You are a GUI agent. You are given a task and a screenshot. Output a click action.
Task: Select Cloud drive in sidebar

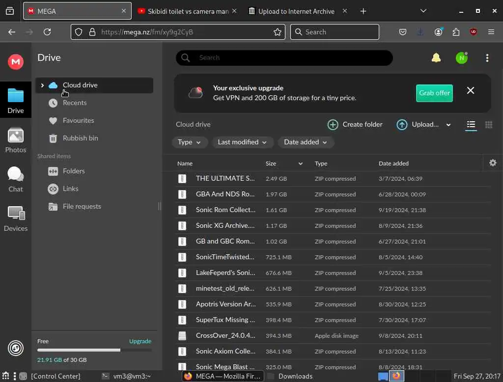(94, 85)
